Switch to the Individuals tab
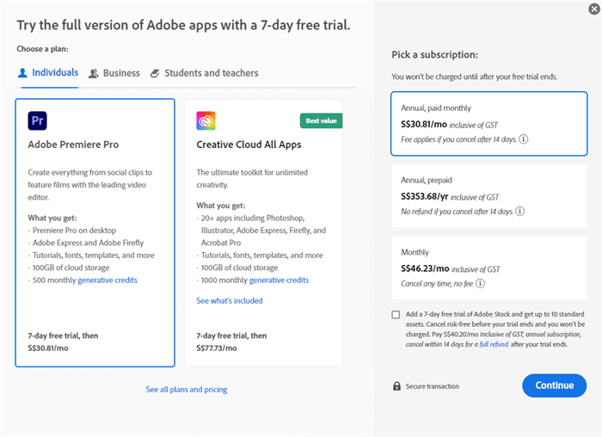Image resolution: width=602 pixels, height=437 pixels. click(x=48, y=72)
